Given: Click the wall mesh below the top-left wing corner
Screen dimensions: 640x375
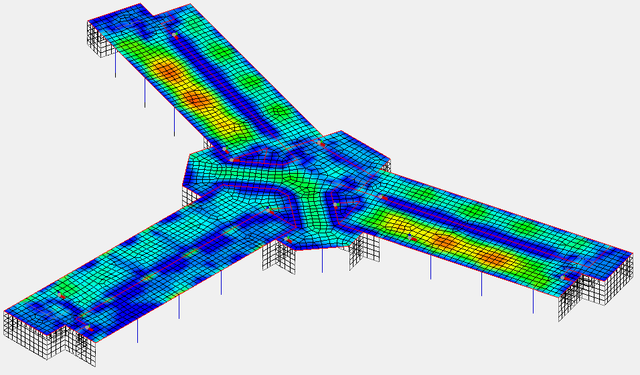Looking at the screenshot, I should point(102,40).
